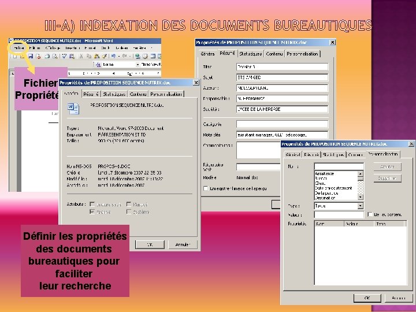Click OK in the Général properties dialog

[x=150, y=244]
